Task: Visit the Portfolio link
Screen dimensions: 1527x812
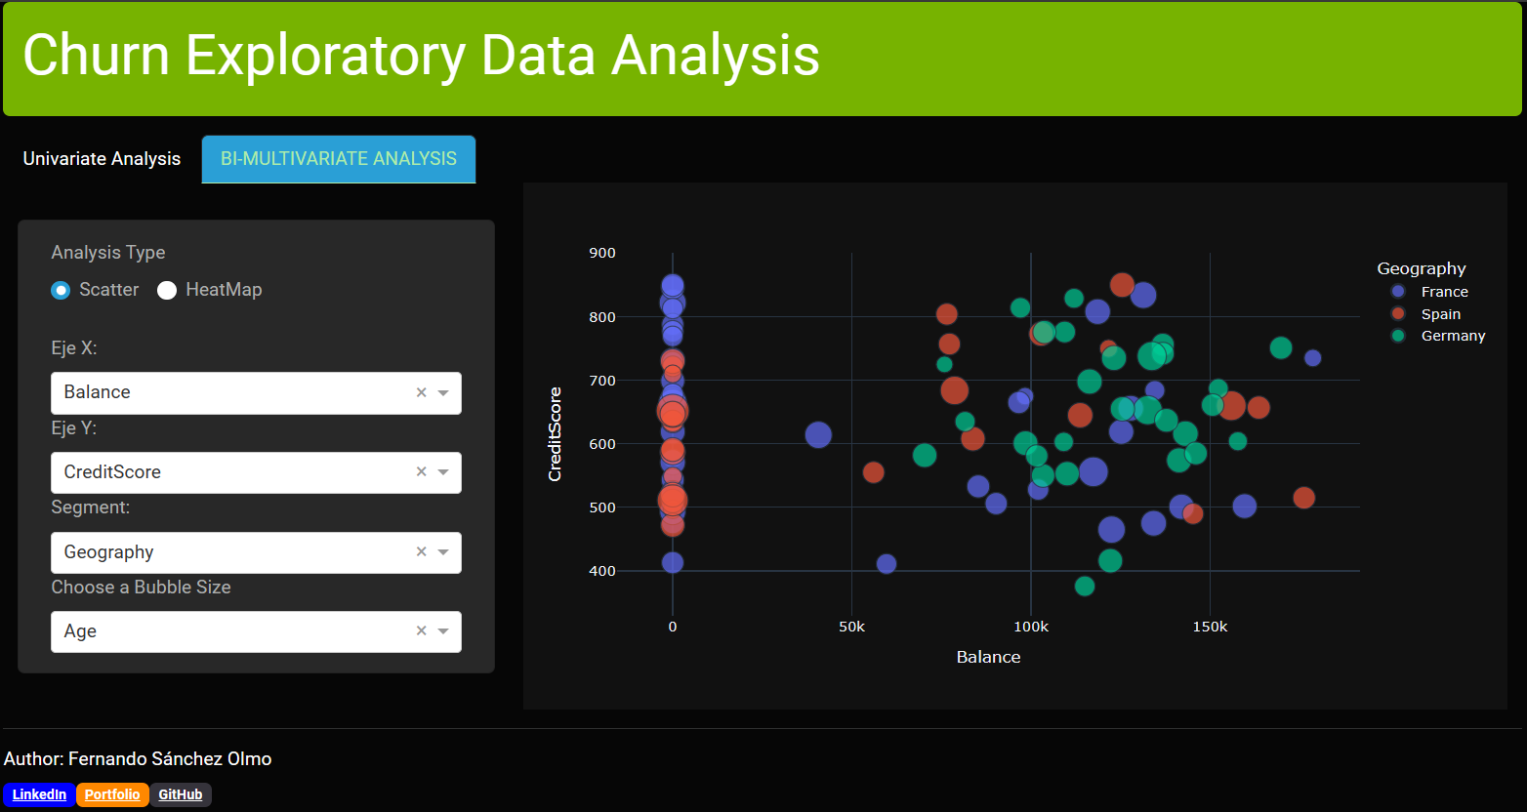Action: point(112,794)
